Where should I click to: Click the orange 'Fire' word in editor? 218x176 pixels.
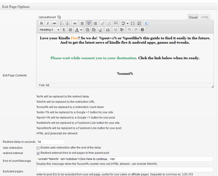74,38
